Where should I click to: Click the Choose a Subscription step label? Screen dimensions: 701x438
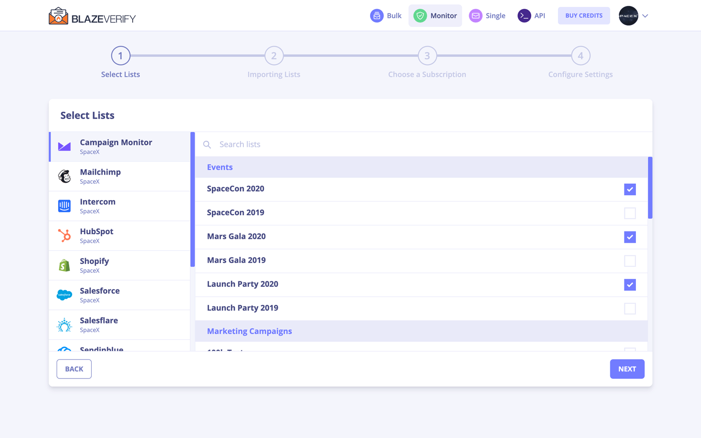click(427, 74)
